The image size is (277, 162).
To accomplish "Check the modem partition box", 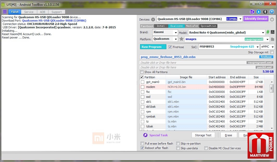I will (143, 87).
